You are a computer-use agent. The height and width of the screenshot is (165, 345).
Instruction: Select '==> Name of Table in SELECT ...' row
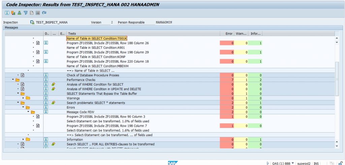click(x=90, y=71)
